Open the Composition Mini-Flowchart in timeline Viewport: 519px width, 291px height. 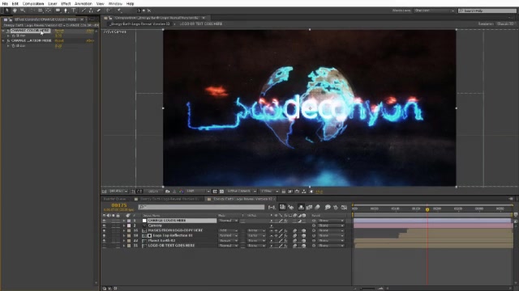(x=272, y=207)
